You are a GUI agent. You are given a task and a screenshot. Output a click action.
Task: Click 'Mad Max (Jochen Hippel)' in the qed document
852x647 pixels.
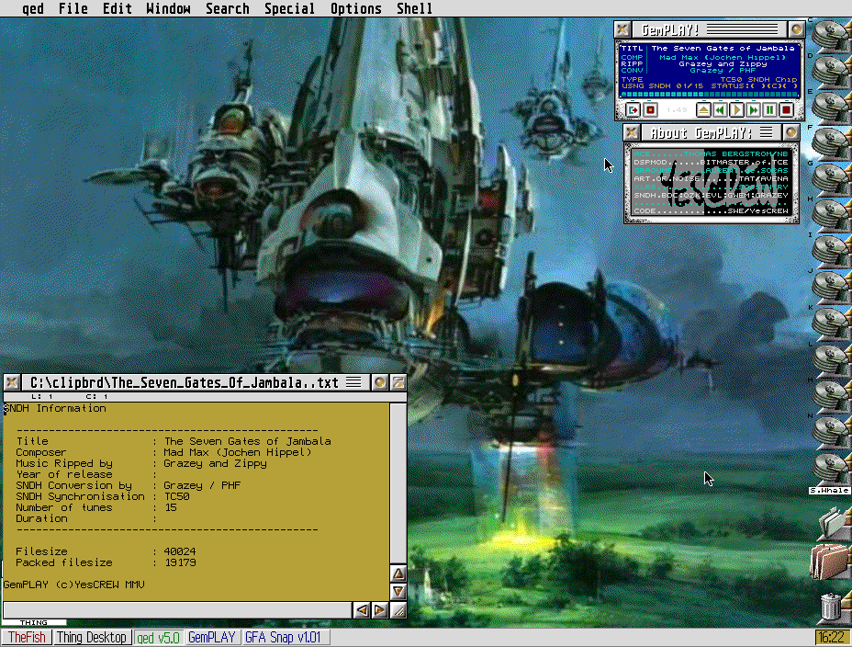pos(238,452)
